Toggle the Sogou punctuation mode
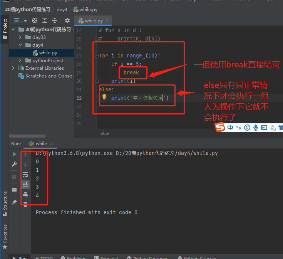 tap(238, 128)
